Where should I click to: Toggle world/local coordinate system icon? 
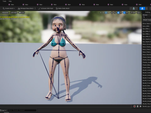(x=112, y=13)
